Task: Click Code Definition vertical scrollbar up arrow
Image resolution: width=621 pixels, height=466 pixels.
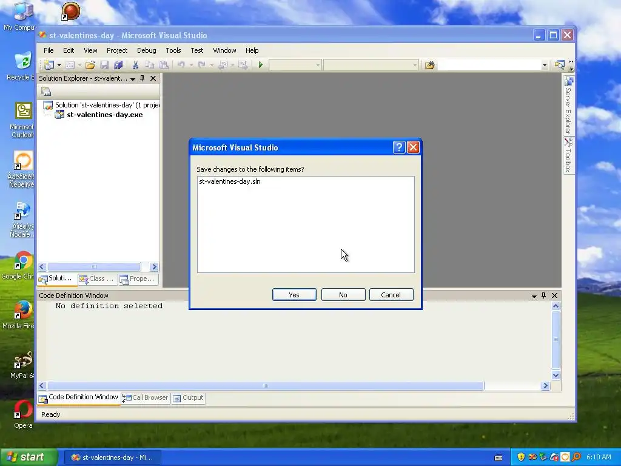Action: pyautogui.click(x=556, y=306)
